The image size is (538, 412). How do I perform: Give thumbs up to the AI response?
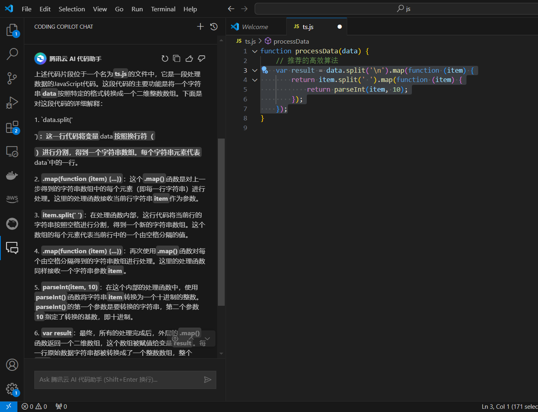pos(189,58)
